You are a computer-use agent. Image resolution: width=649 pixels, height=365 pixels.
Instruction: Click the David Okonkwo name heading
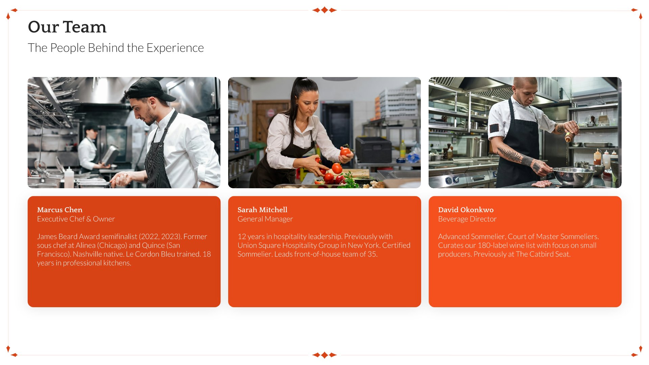point(466,210)
